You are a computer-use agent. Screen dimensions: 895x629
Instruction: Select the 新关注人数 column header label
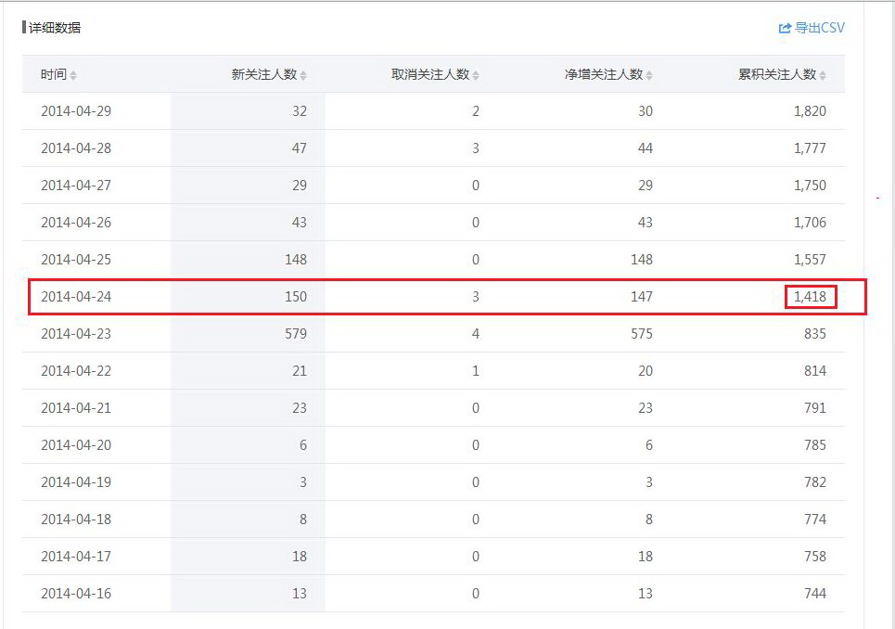click(x=264, y=74)
